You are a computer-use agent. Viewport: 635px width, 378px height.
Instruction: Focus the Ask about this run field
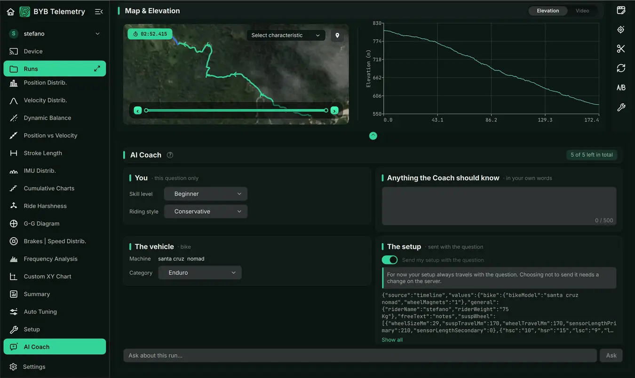click(x=360, y=355)
